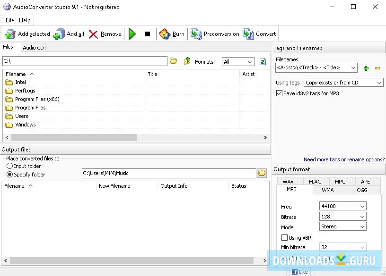Open the Preconversion tool
This screenshot has width=386, height=276.
196,34
